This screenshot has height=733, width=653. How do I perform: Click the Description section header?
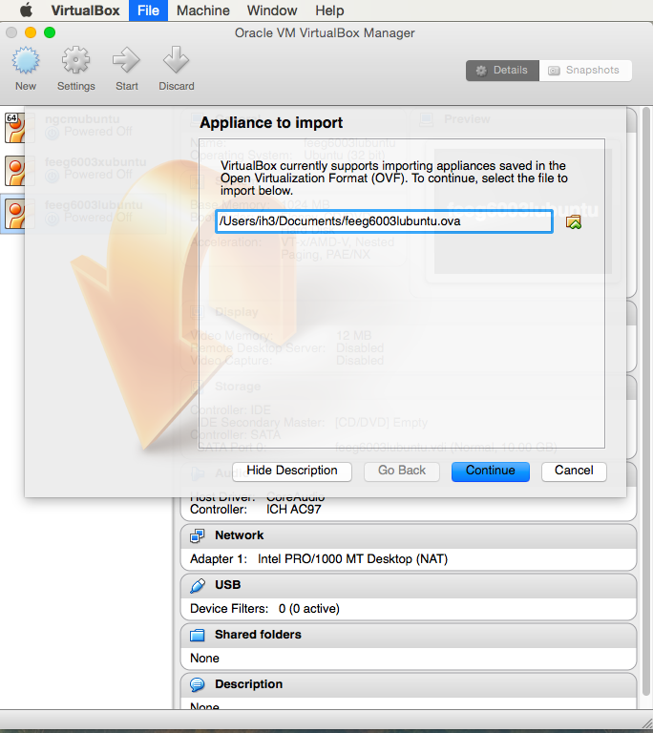pyautogui.click(x=409, y=684)
